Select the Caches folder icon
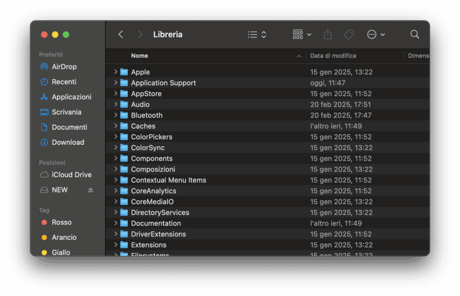Screen dimensions: 460x296 click(x=124, y=126)
